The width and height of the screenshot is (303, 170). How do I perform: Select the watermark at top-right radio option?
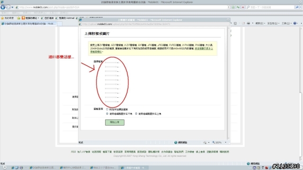pyautogui.click(x=136, y=114)
